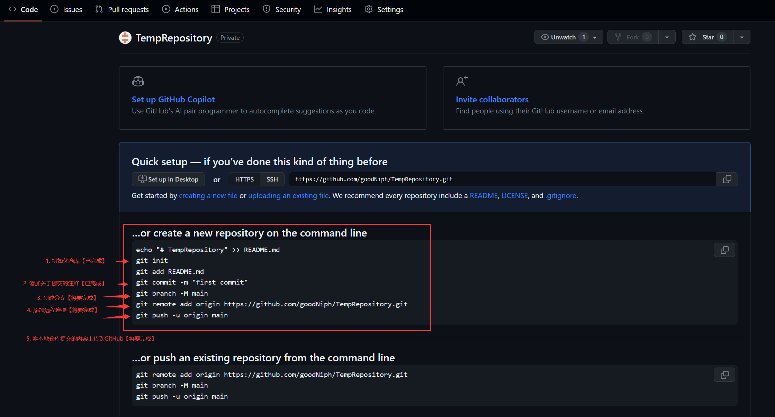Viewport: 775px width, 417px height.
Task: Click the Unwatch button
Action: point(569,37)
